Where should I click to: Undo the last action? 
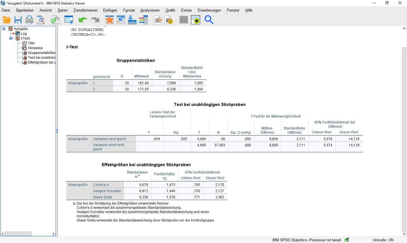tap(82, 19)
